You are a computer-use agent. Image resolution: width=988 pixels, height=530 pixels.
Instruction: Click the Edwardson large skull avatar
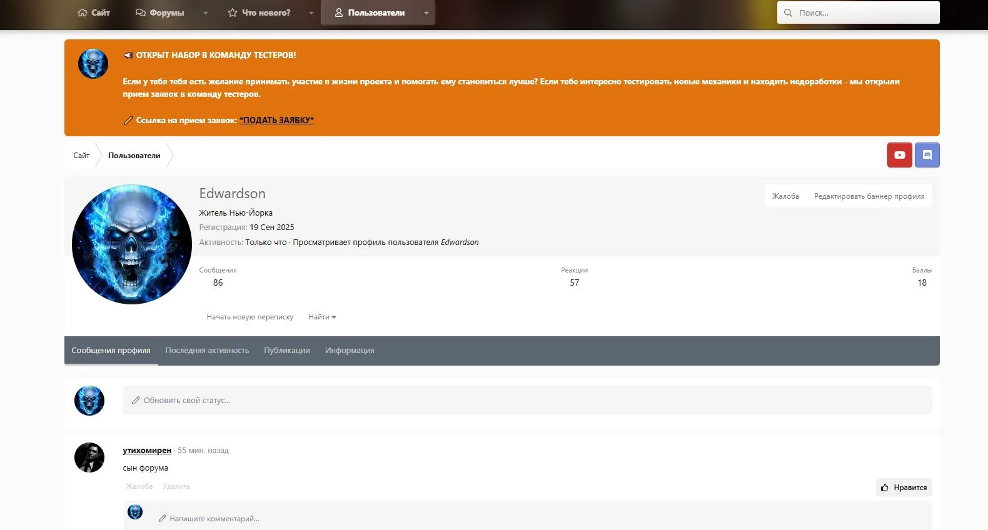coord(132,244)
